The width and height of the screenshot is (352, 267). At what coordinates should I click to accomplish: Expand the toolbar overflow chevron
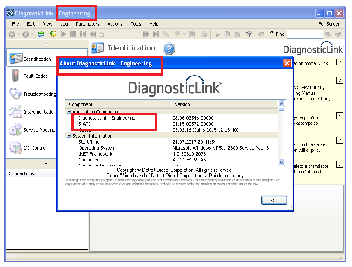pyautogui.click(x=272, y=32)
